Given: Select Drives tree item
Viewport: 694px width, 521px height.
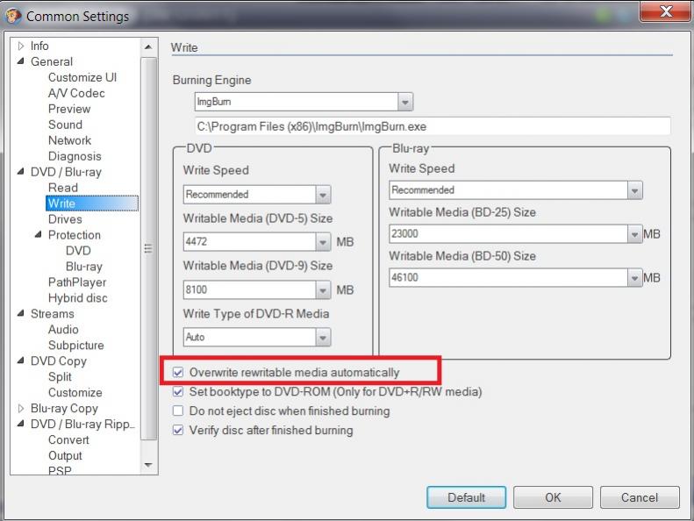Looking at the screenshot, I should (65, 219).
